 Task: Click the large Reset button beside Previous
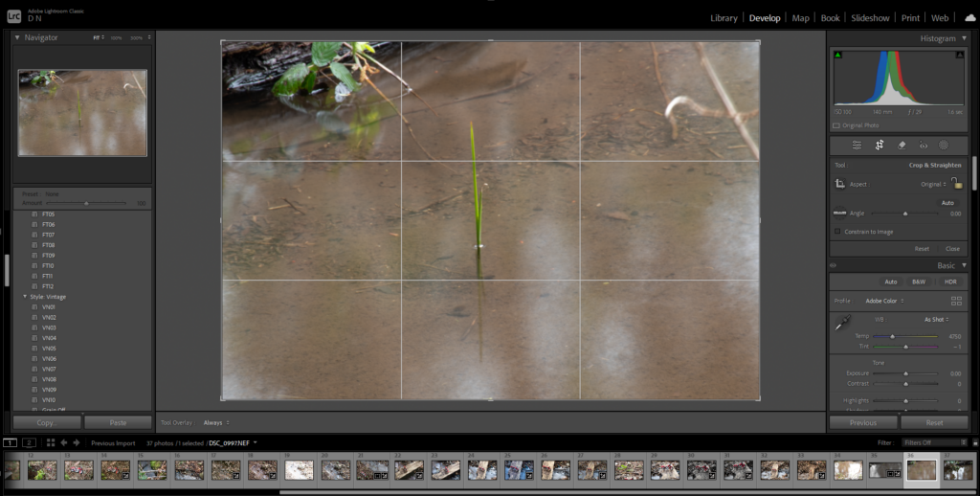tap(934, 423)
